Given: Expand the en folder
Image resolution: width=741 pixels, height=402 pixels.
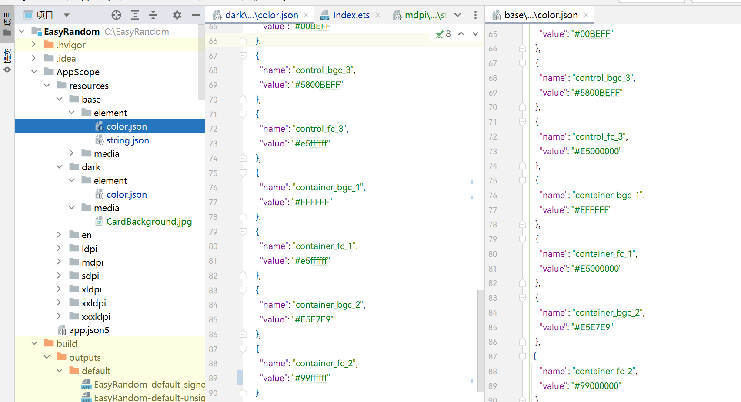Looking at the screenshot, I should tap(59, 235).
